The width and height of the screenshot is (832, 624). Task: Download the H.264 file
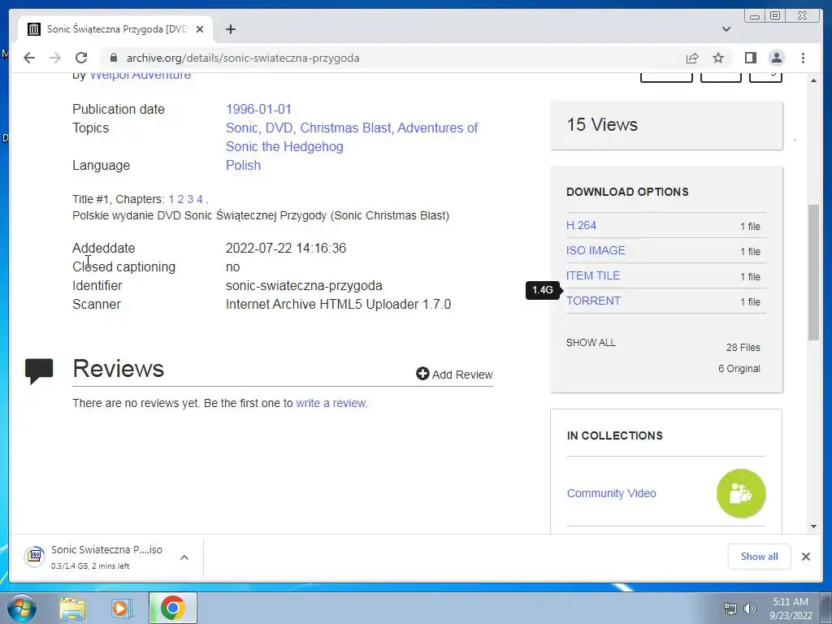(582, 226)
